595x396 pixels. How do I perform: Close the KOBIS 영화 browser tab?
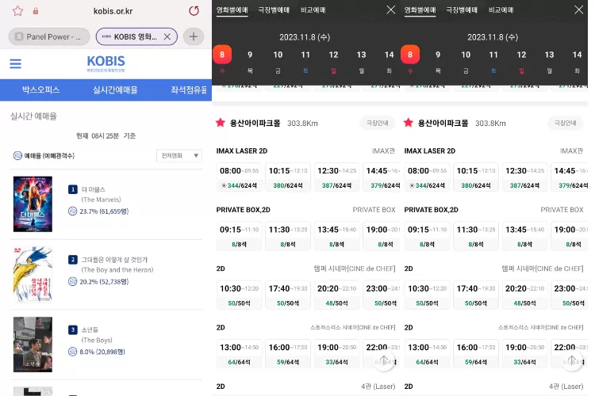(x=167, y=36)
